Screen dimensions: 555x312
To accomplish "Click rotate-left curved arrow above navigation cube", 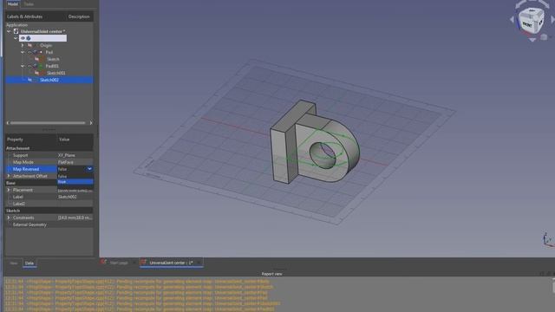I will (x=520, y=3).
